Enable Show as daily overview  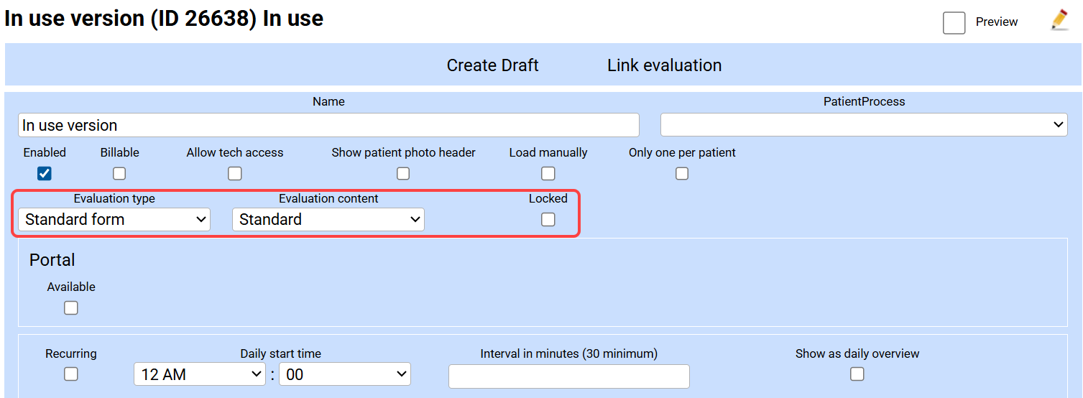point(857,374)
